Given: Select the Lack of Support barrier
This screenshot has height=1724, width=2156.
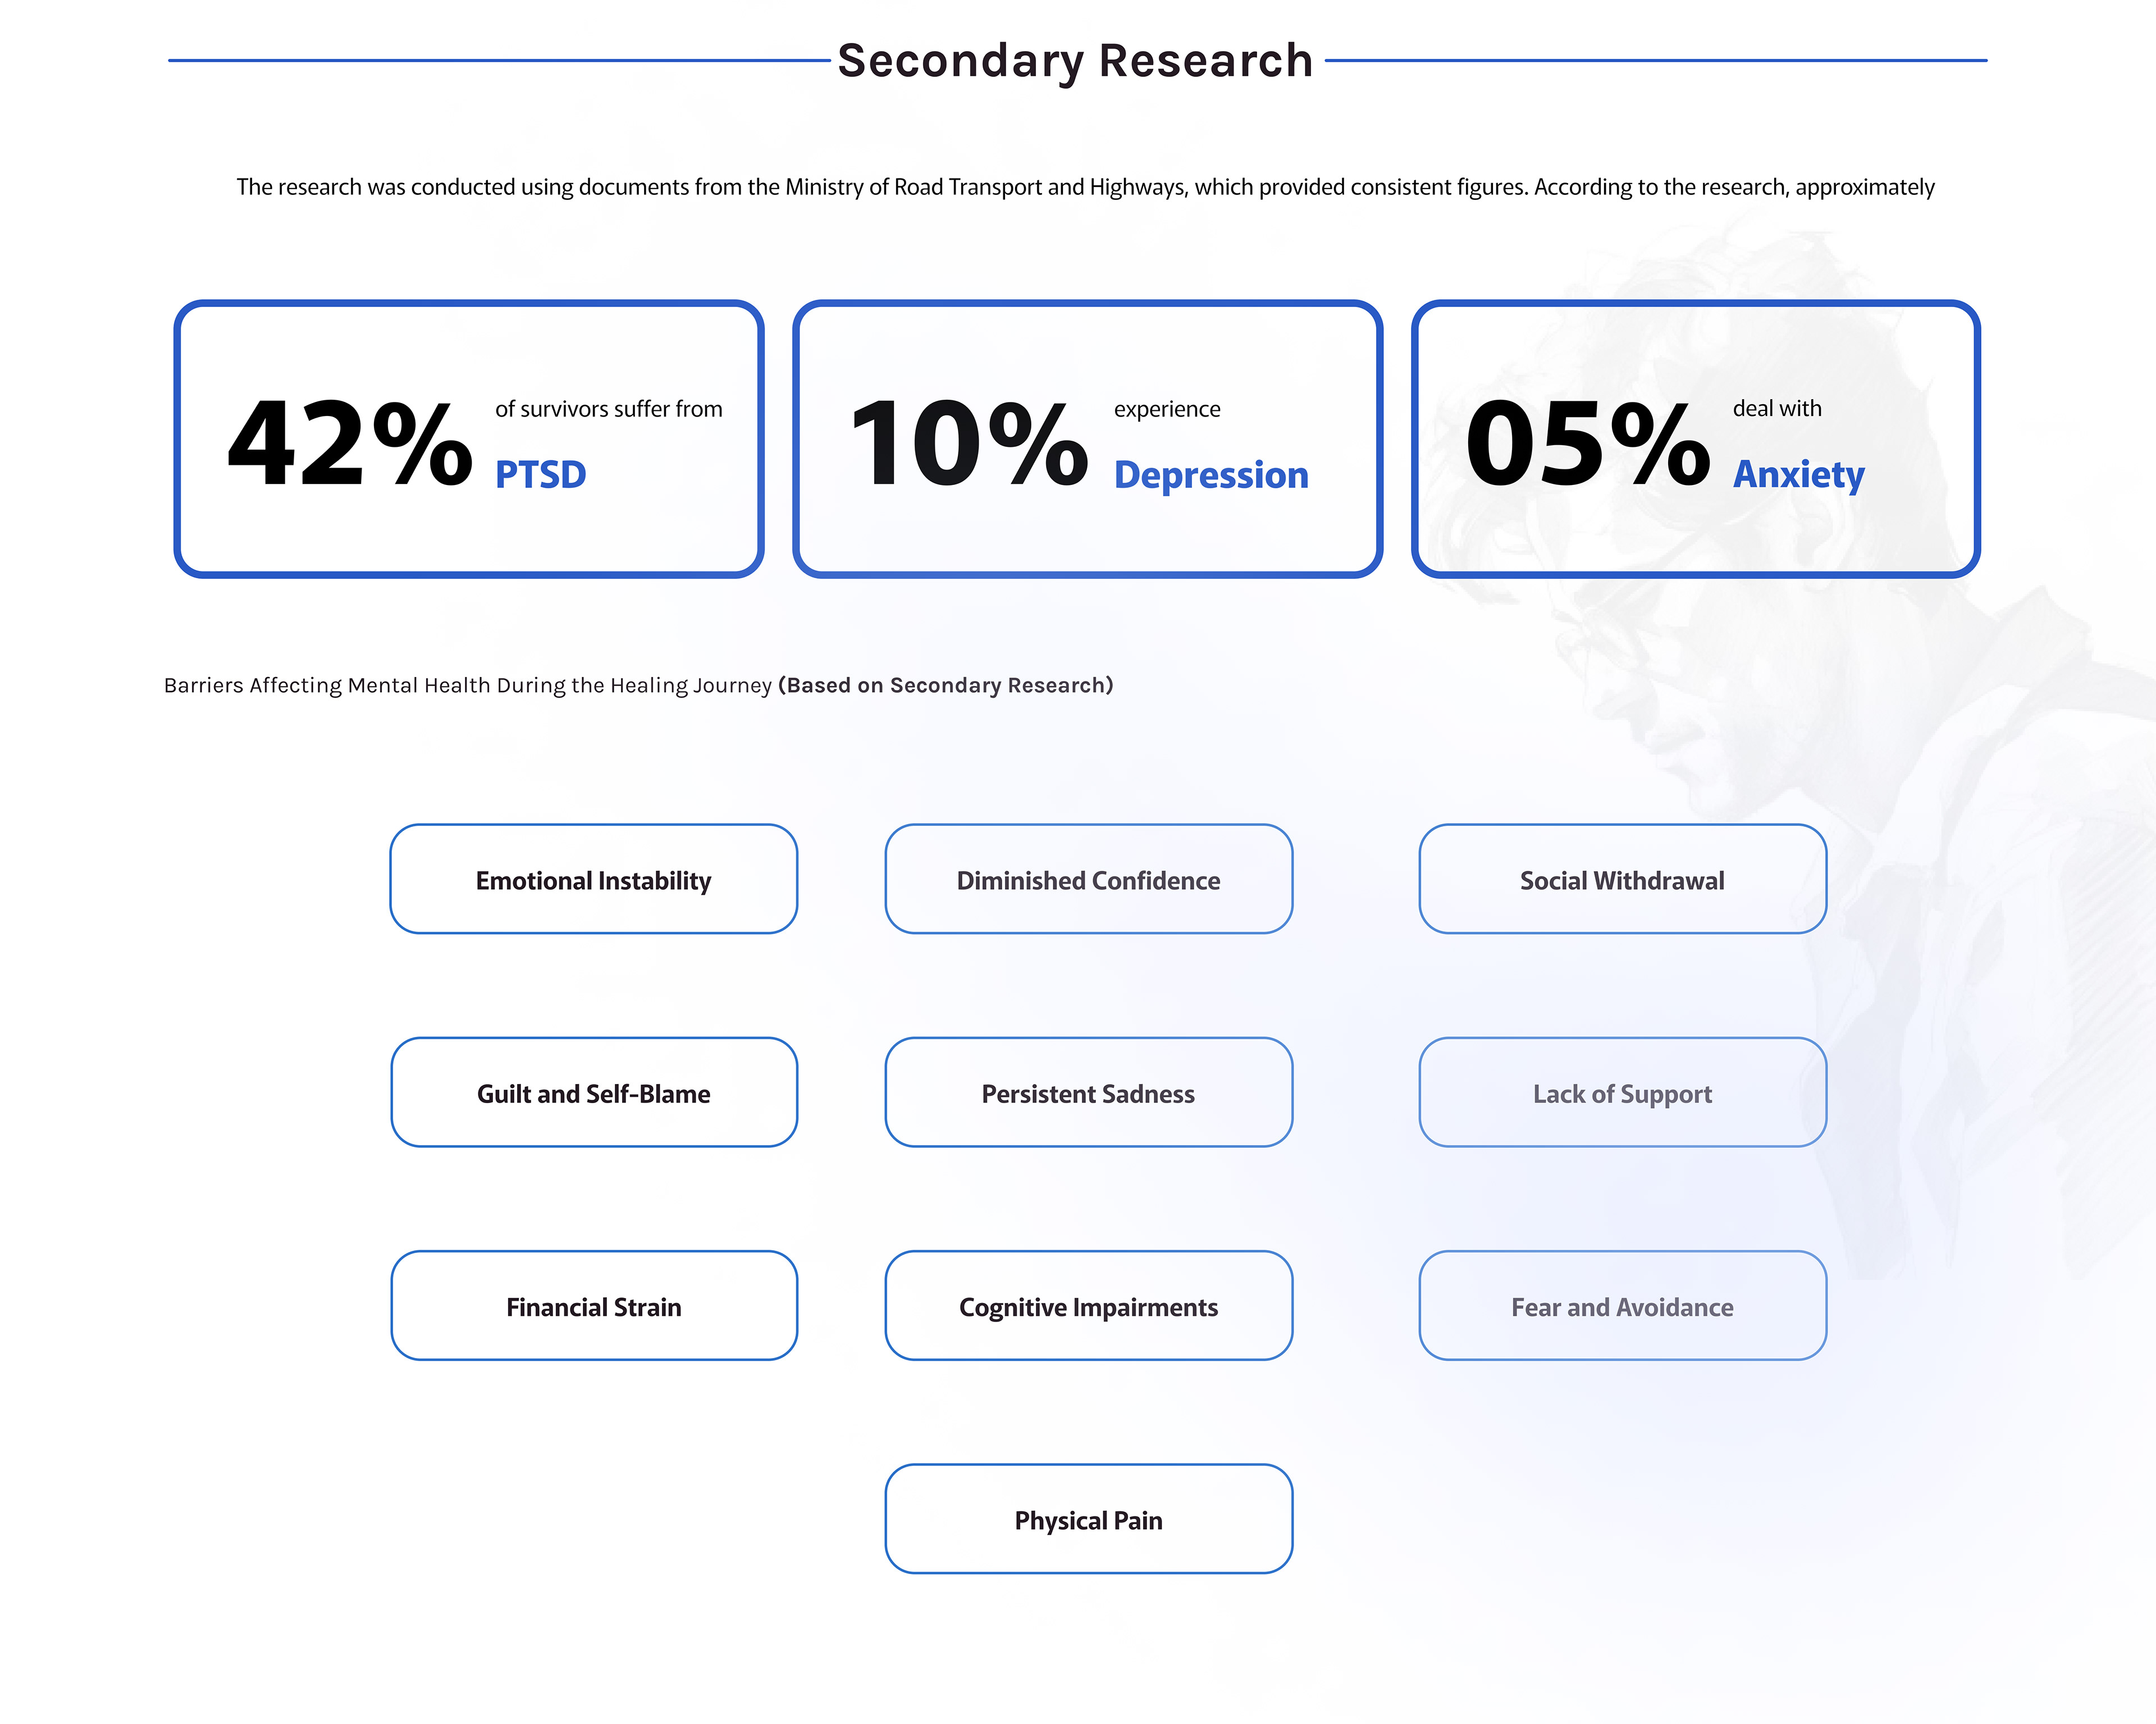Looking at the screenshot, I should (x=1622, y=1093).
